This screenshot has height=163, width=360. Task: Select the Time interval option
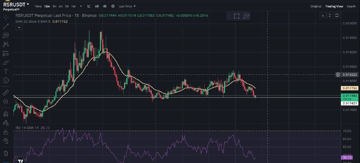pyautogui.click(x=38, y=6)
